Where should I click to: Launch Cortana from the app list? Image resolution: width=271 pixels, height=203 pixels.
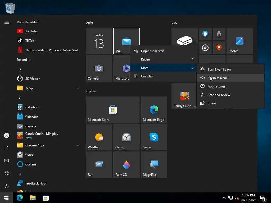point(48,164)
